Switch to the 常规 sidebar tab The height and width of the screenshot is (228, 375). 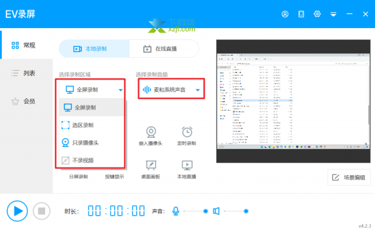tap(27, 45)
